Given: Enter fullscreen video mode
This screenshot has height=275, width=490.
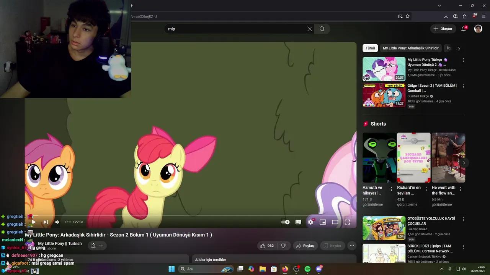Looking at the screenshot, I should point(347,222).
